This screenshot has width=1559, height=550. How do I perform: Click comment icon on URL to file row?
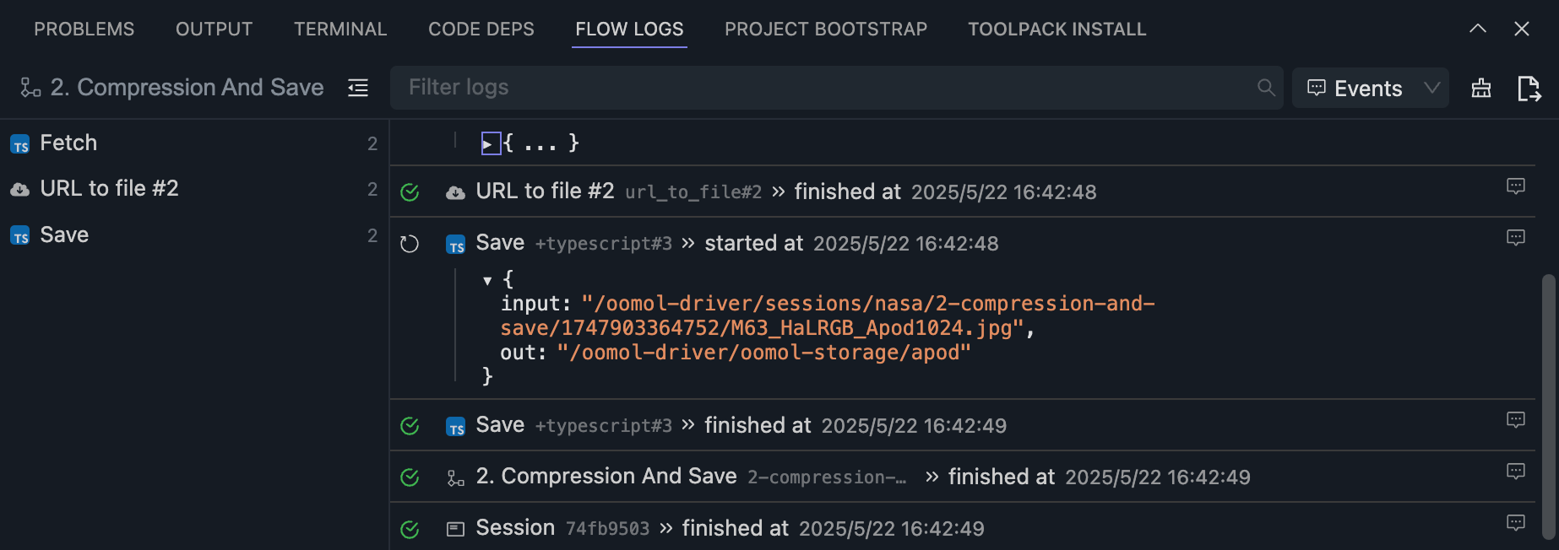(x=1516, y=186)
